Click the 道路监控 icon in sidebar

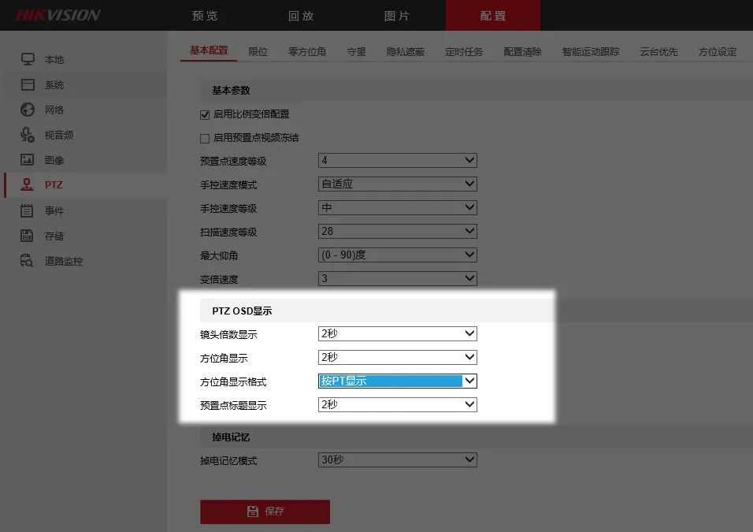click(28, 261)
